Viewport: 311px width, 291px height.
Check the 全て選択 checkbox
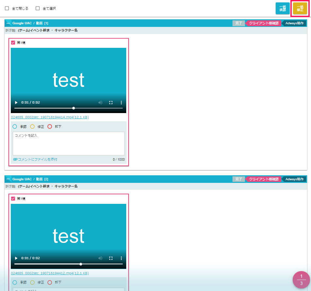click(38, 9)
